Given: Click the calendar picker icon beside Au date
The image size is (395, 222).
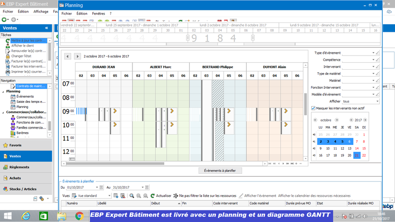Looking at the screenshot, I should (x=147, y=187).
